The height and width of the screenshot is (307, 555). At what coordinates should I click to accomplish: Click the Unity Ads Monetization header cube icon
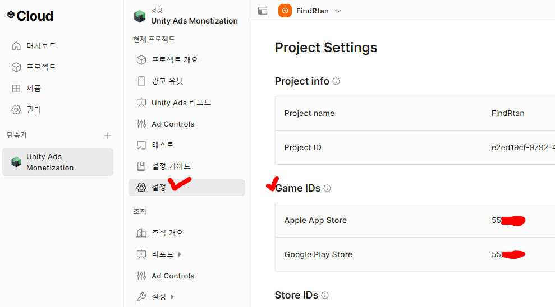(x=140, y=16)
